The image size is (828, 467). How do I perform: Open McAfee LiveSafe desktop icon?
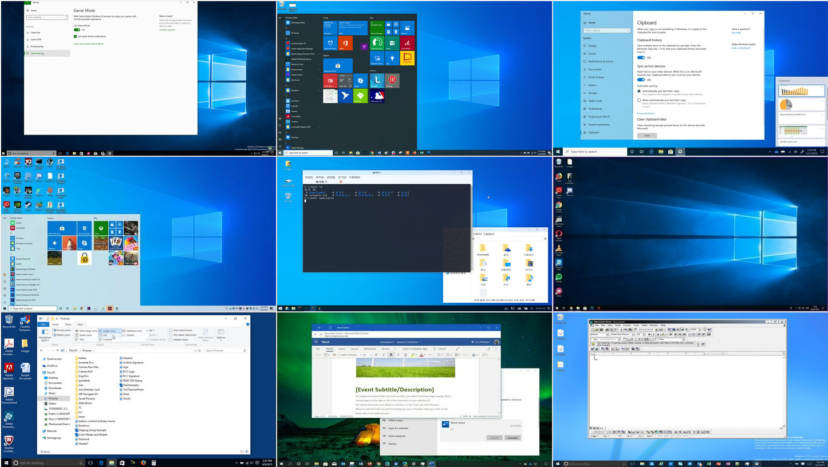click(9, 445)
